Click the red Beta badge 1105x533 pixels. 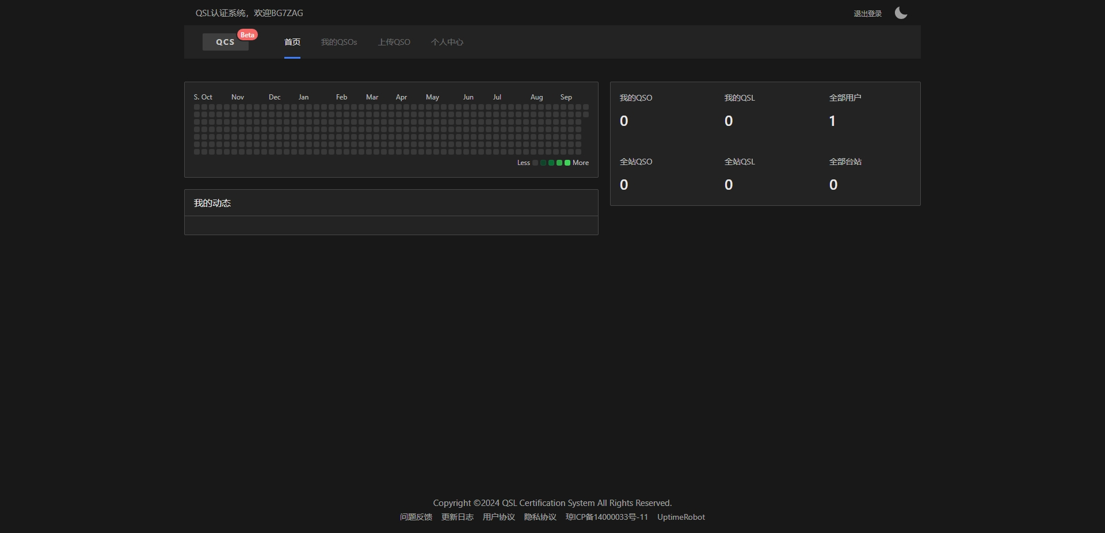coord(247,35)
